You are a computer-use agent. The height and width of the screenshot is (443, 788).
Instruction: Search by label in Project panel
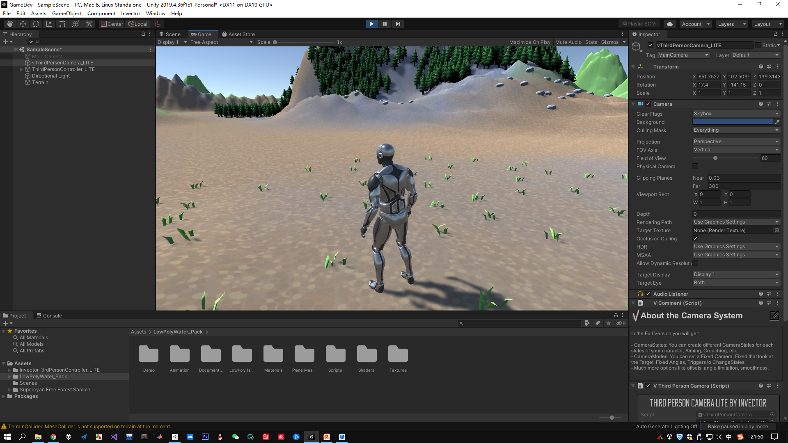tap(598, 323)
